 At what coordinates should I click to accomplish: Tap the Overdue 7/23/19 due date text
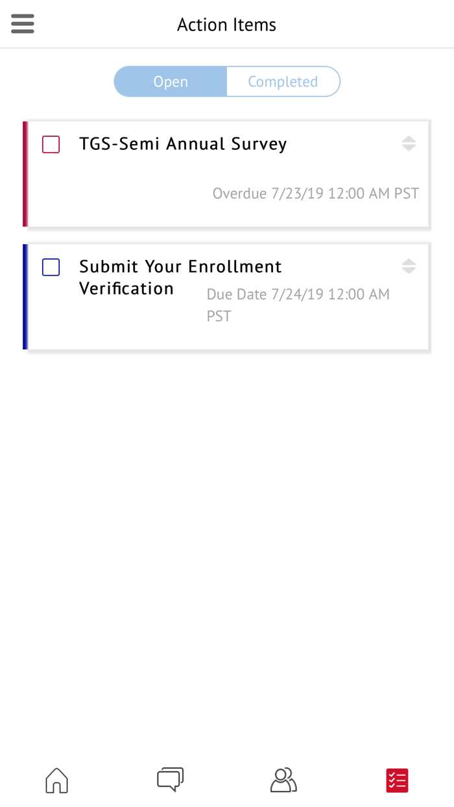point(315,193)
